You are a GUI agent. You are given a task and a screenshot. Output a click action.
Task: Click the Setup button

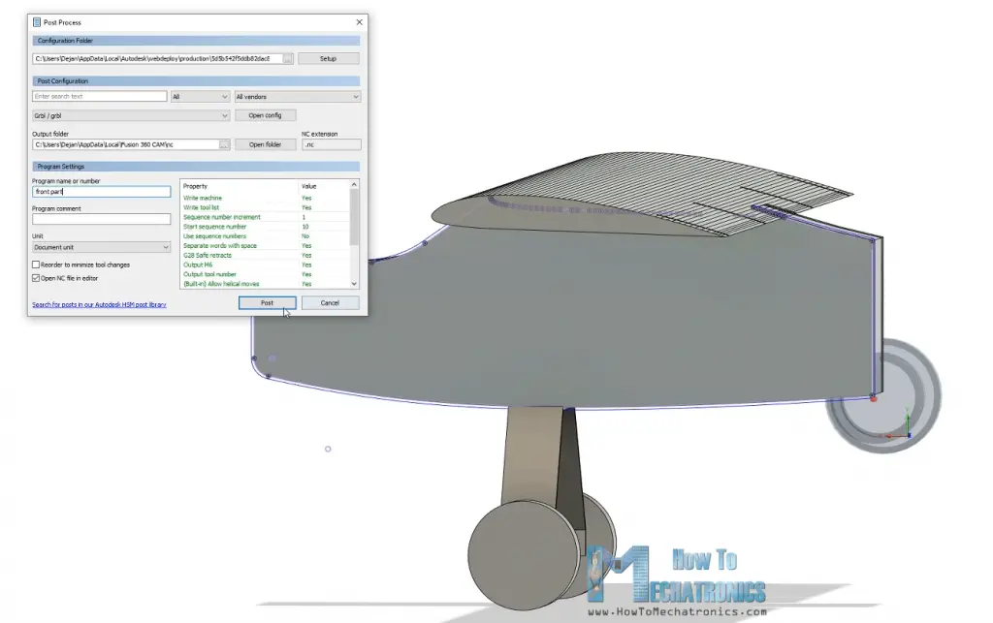pos(330,58)
